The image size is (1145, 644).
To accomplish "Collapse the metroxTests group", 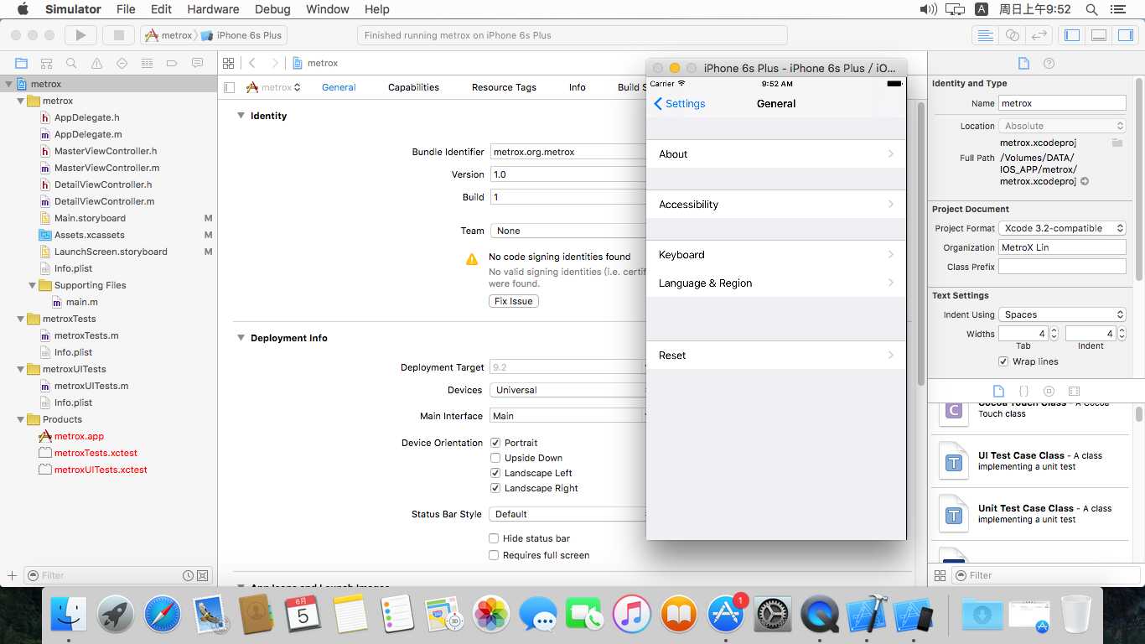I will [x=21, y=319].
